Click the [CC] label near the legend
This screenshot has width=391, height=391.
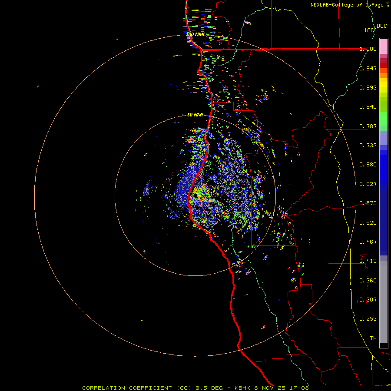371,30
